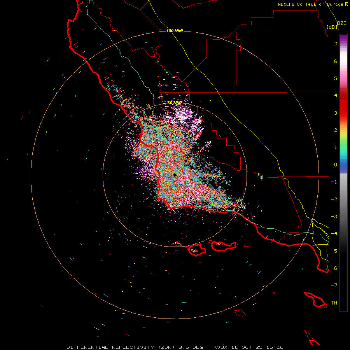Click the 50 NMI range ring label
350x350 pixels.
[x=175, y=103]
